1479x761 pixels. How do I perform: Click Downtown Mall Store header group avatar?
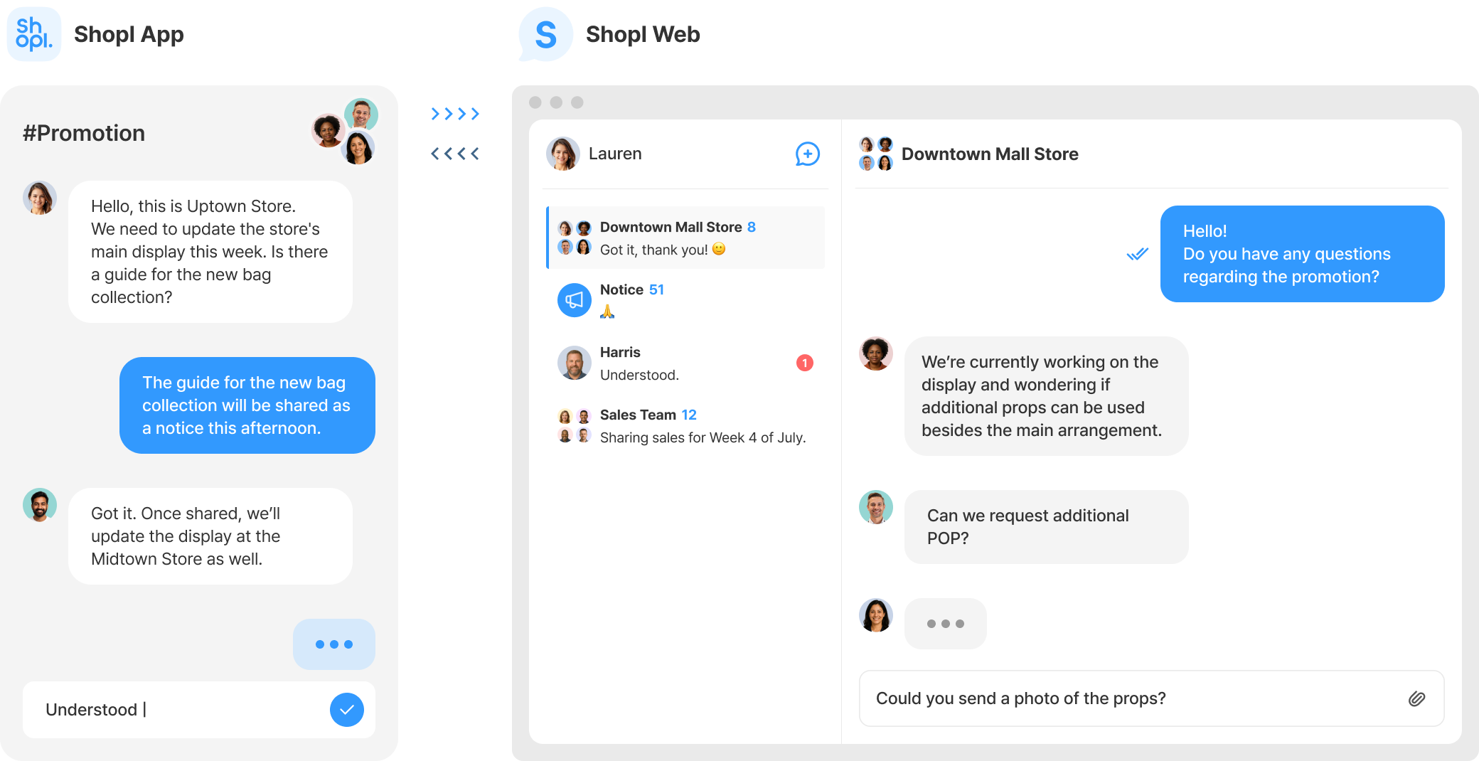[x=876, y=154]
